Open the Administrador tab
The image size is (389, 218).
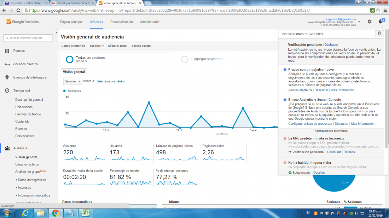(x=150, y=22)
